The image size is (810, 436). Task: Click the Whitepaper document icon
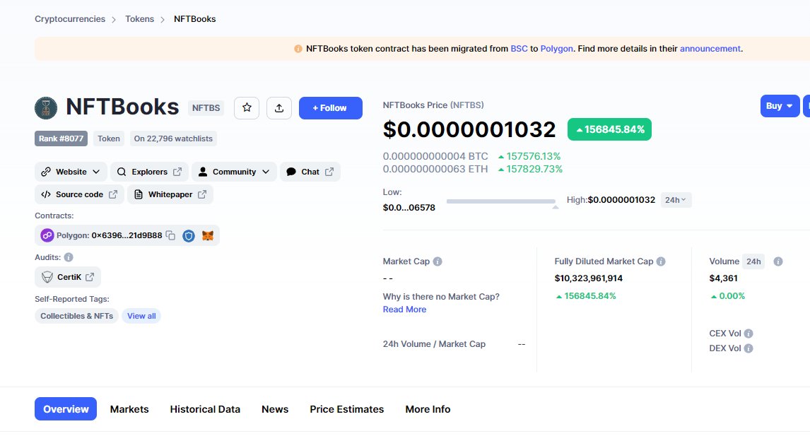click(138, 195)
